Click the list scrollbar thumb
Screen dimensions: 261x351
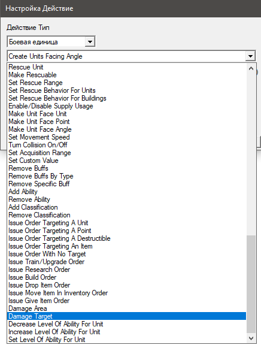click(251, 285)
